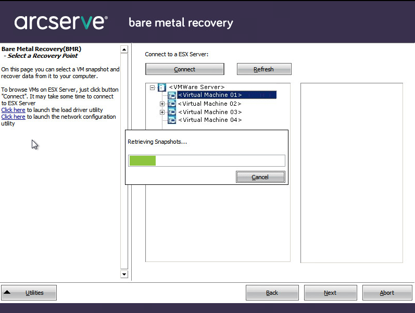Select the VMWare Server tree label
415x313 pixels.
197,87
